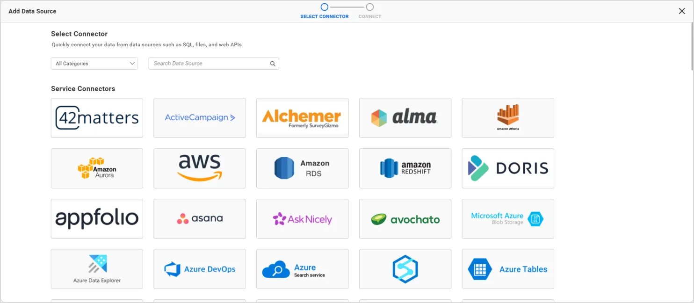Select the Azure DevOps connector

click(200, 269)
